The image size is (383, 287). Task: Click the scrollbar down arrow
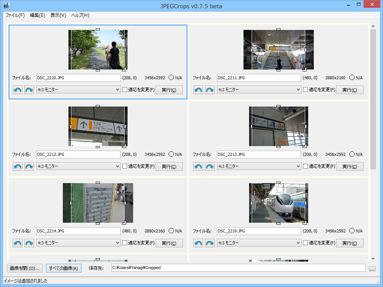coord(373,259)
